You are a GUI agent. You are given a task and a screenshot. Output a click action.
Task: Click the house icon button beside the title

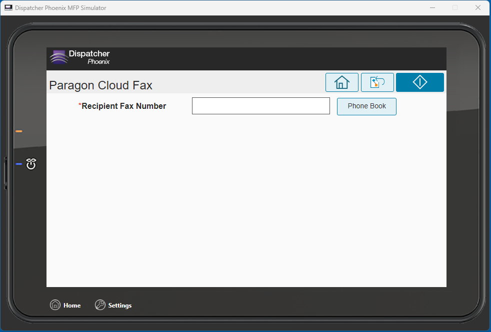pyautogui.click(x=341, y=82)
